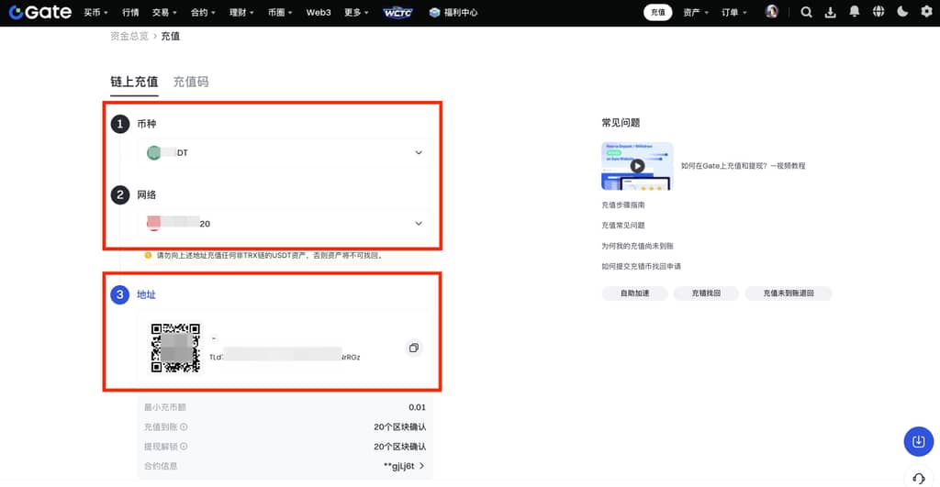This screenshot has height=487, width=940.
Task: Click the search magnifier icon in header
Action: click(806, 12)
